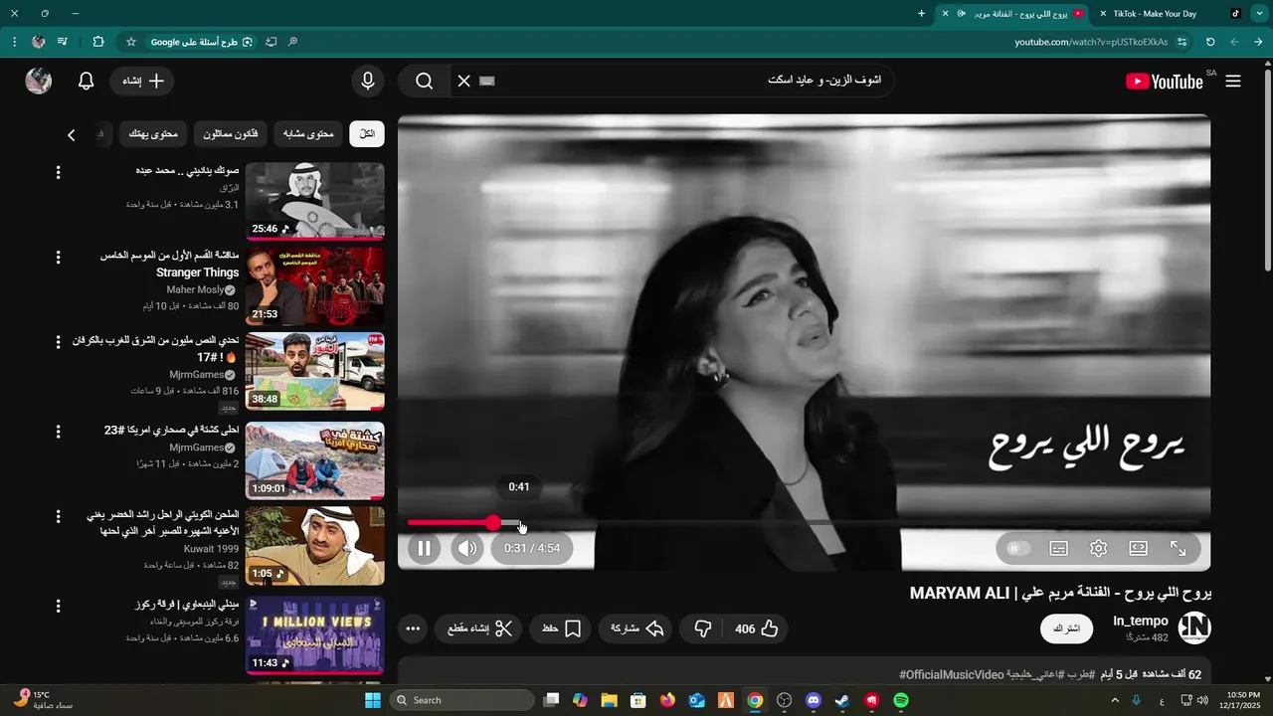Open the Maher Mosly channel link

[195, 290]
